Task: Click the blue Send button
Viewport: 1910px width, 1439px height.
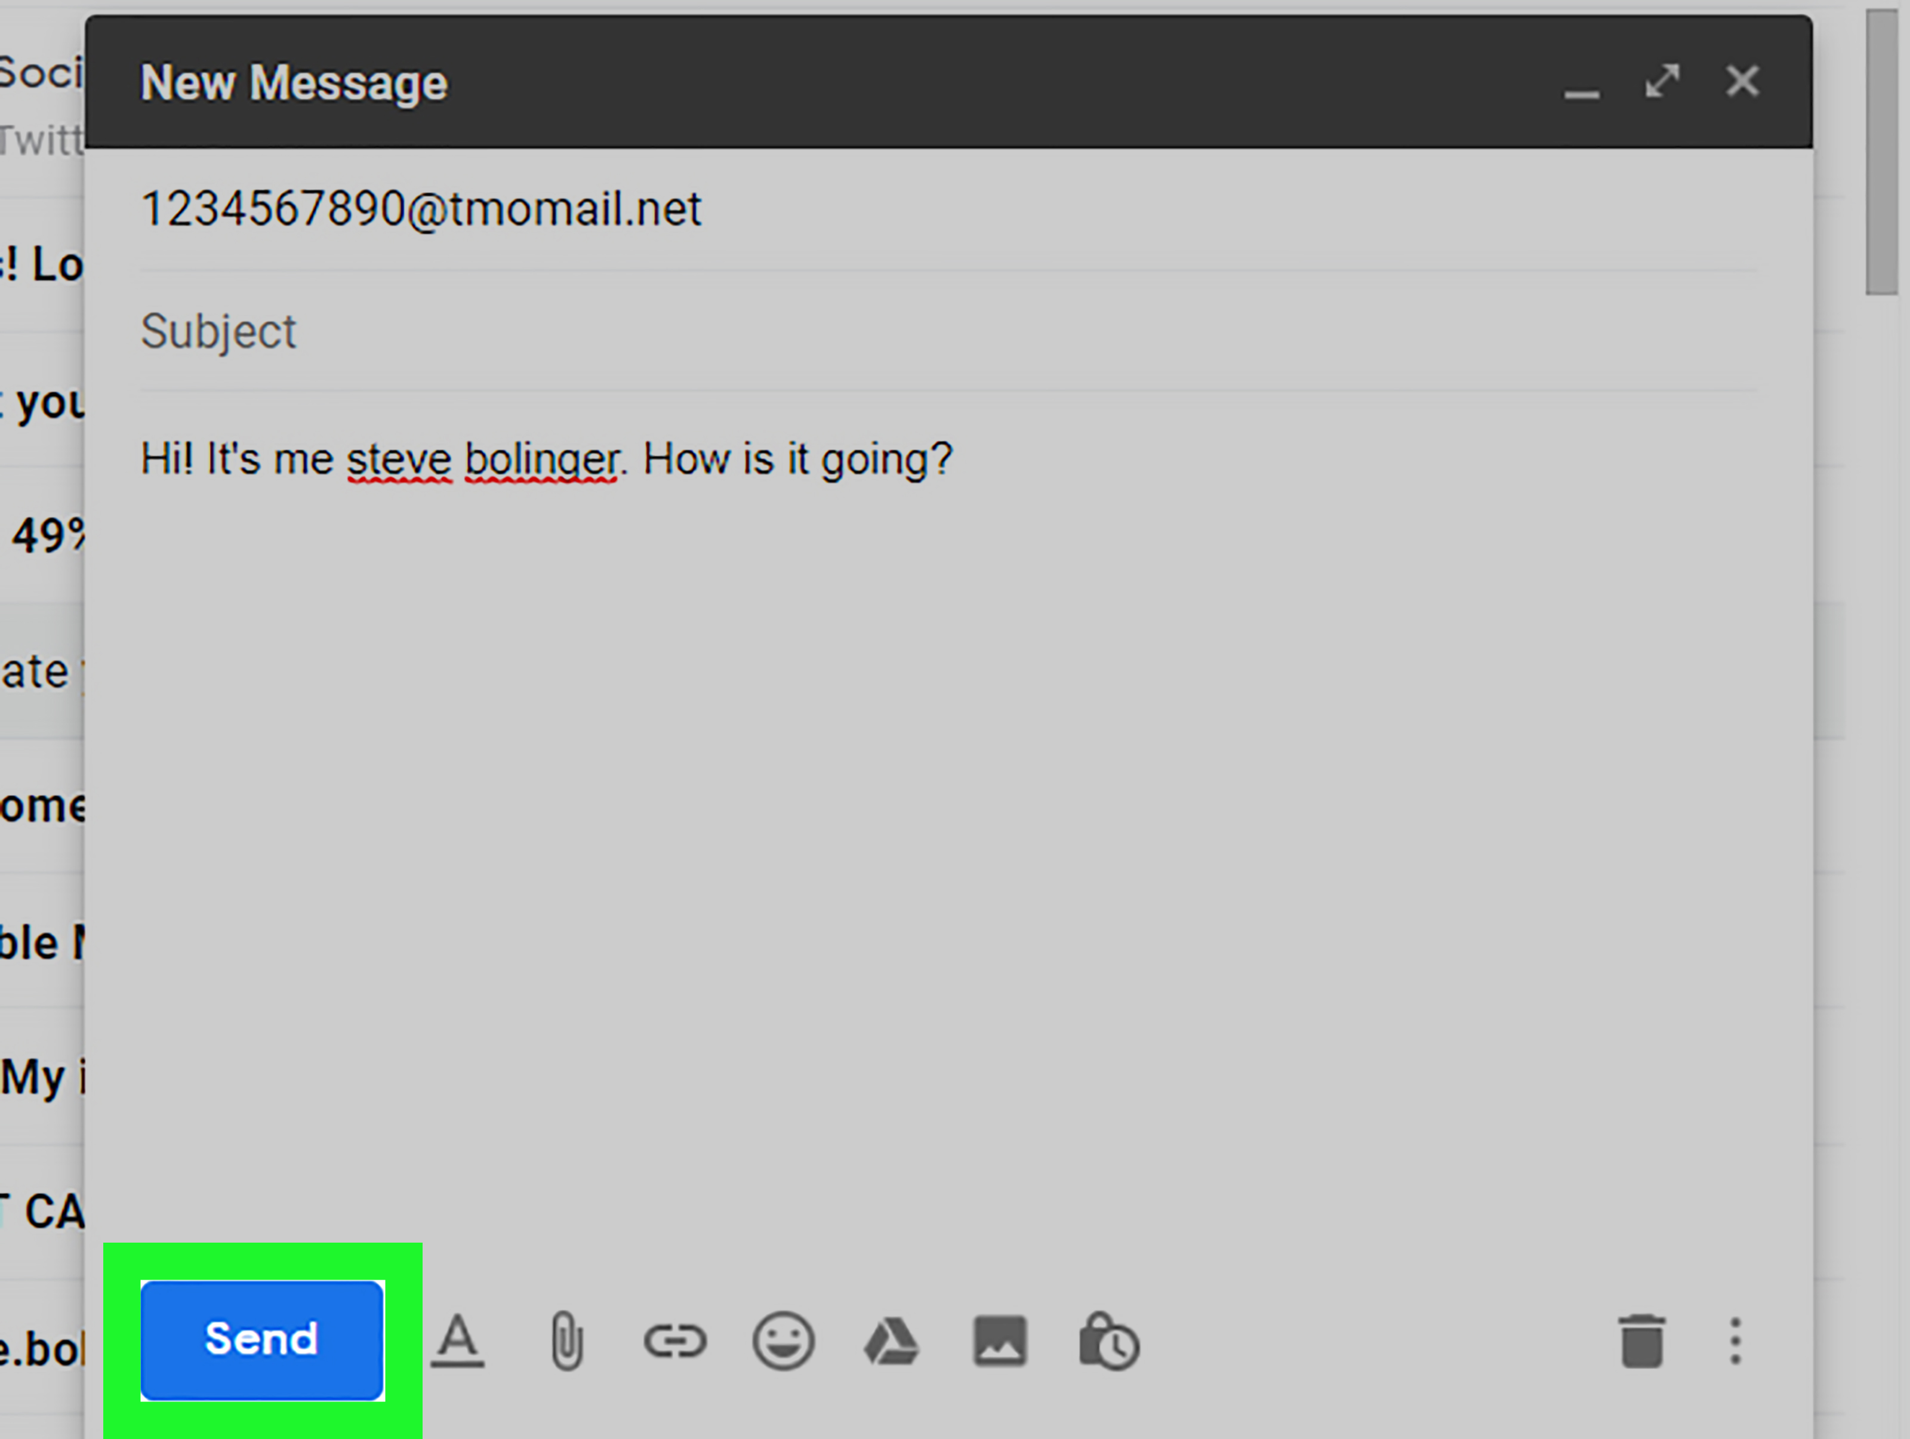Action: [x=261, y=1340]
